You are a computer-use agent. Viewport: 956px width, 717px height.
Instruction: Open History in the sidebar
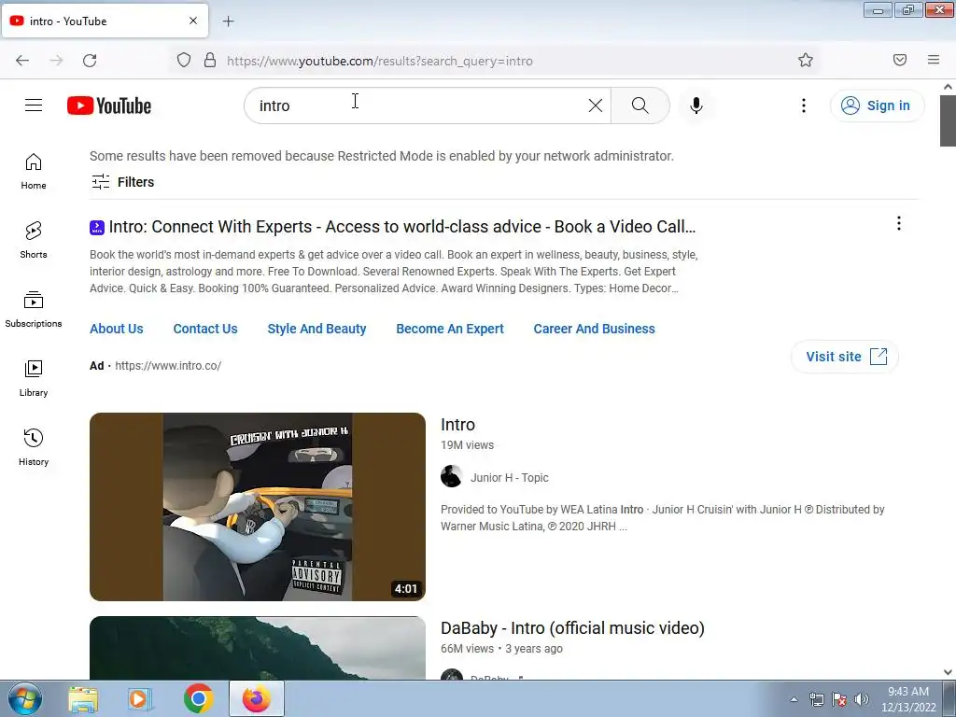[x=34, y=447]
